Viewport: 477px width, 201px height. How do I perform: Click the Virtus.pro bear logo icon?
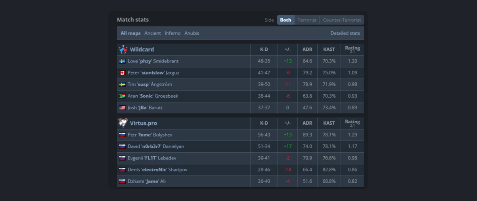[123, 123]
